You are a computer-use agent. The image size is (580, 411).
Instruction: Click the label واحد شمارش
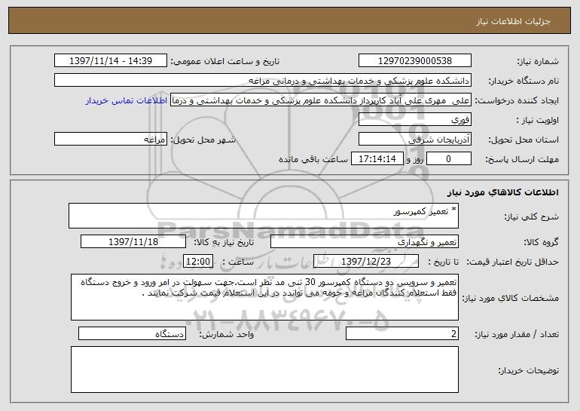point(227,334)
